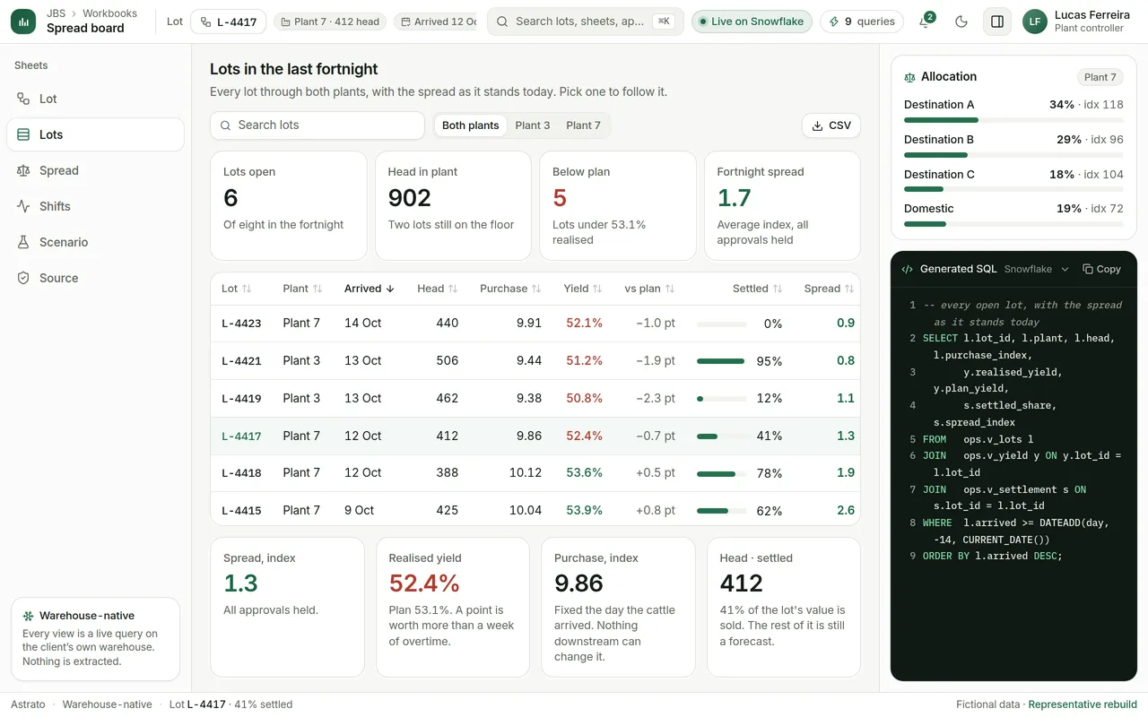
Task: Toggle dark mode moon icon
Action: (x=961, y=22)
